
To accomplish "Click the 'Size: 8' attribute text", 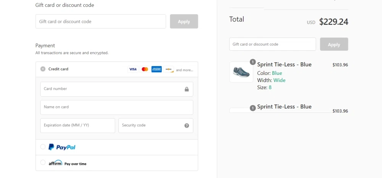I will tap(264, 87).
